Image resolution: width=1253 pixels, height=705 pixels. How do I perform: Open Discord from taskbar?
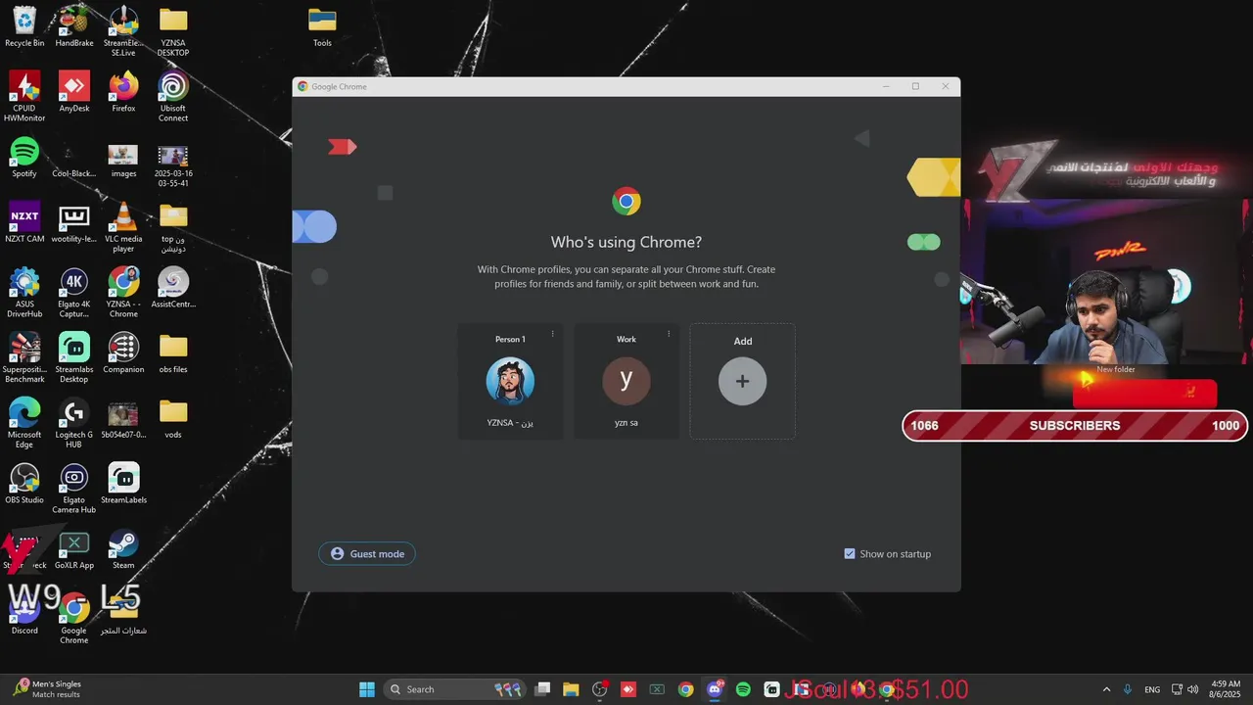[x=715, y=689]
